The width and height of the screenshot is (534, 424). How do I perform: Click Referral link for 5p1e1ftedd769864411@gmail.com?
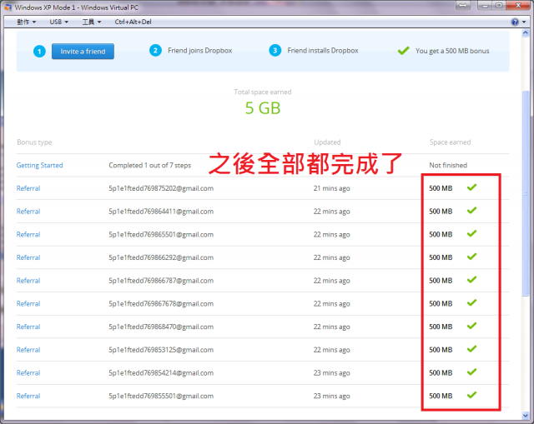point(28,212)
